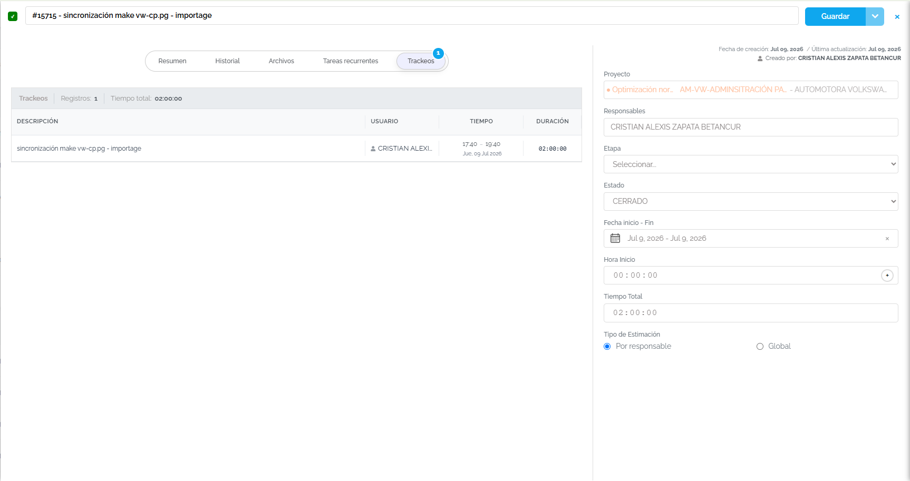910x481 pixels.
Task: Toggle the green task completed checkbox
Action: point(13,16)
